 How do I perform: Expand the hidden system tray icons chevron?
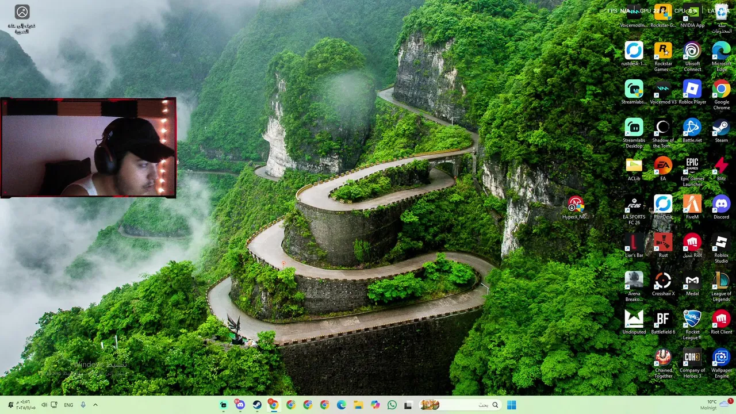(95, 405)
